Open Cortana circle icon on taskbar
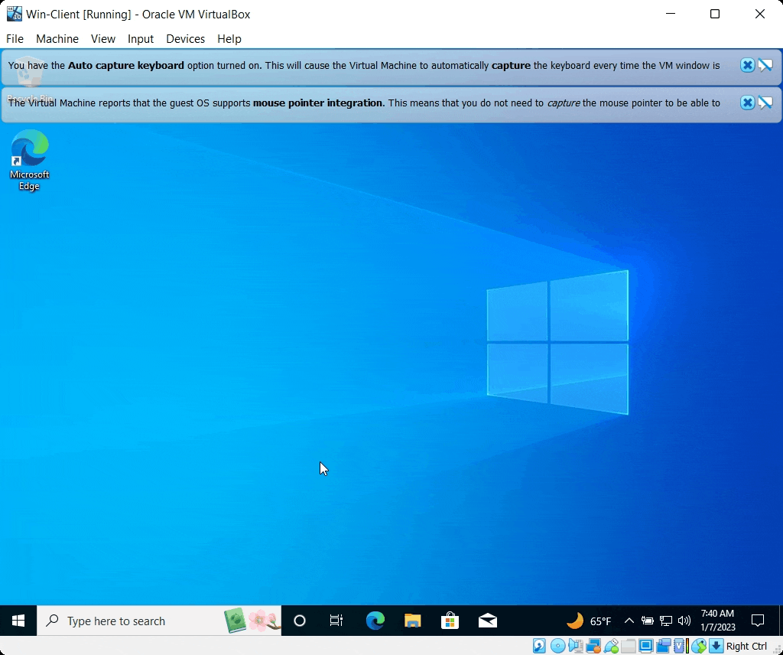This screenshot has width=783, height=655. (x=300, y=621)
